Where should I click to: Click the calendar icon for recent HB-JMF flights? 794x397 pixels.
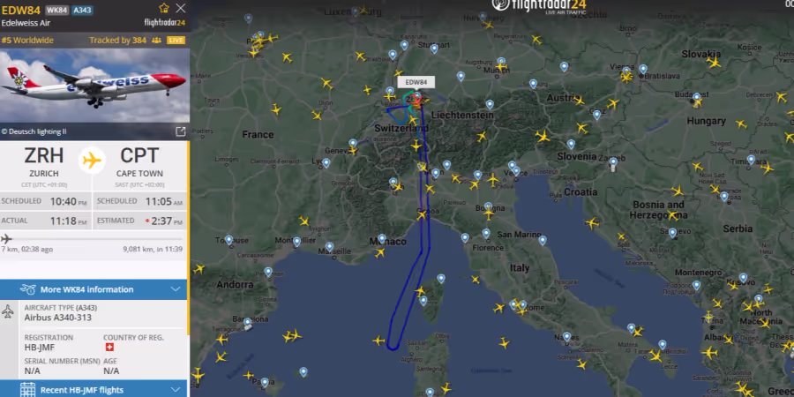point(27,390)
